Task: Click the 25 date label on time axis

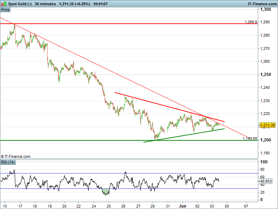Action: click(109, 206)
